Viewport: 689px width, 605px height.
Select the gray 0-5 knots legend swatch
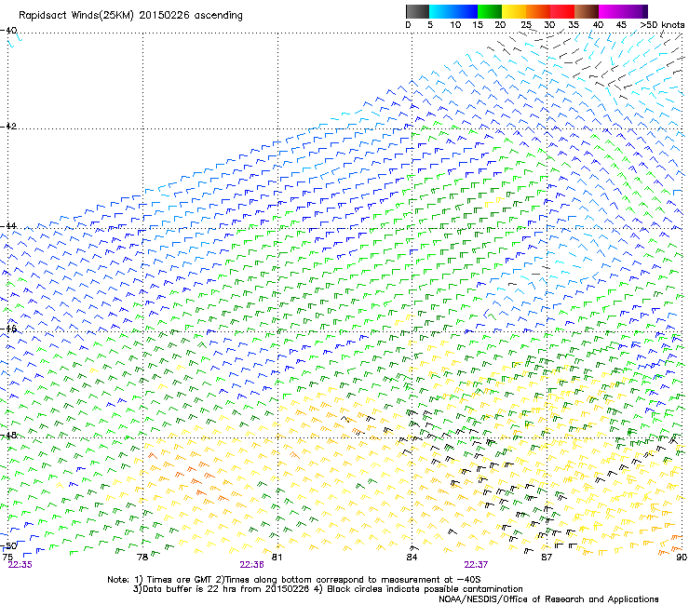(417, 11)
